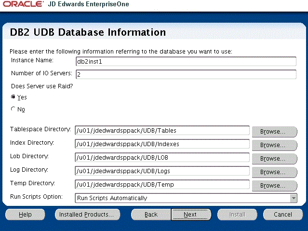This screenshot has height=231, width=308.
Task: Browse for the Tablespace Directory
Action: tap(274, 132)
